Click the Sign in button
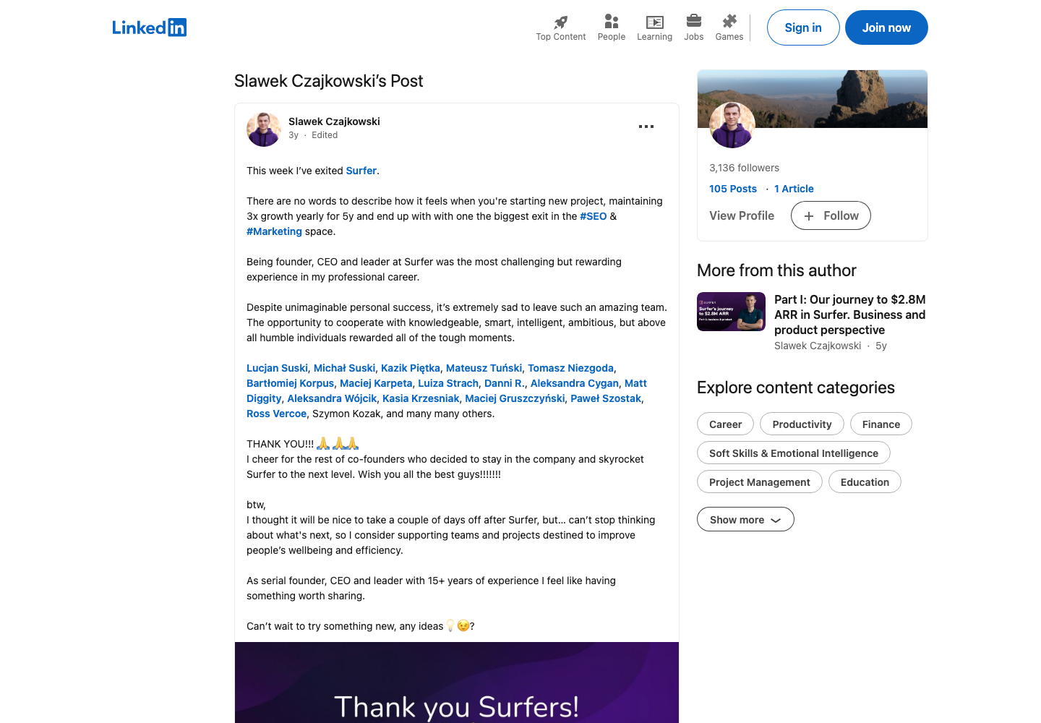 click(803, 27)
